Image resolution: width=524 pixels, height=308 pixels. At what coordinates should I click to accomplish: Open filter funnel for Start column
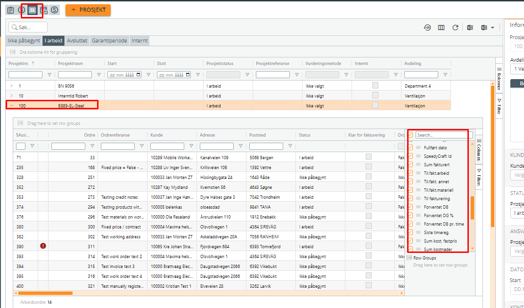(x=148, y=75)
